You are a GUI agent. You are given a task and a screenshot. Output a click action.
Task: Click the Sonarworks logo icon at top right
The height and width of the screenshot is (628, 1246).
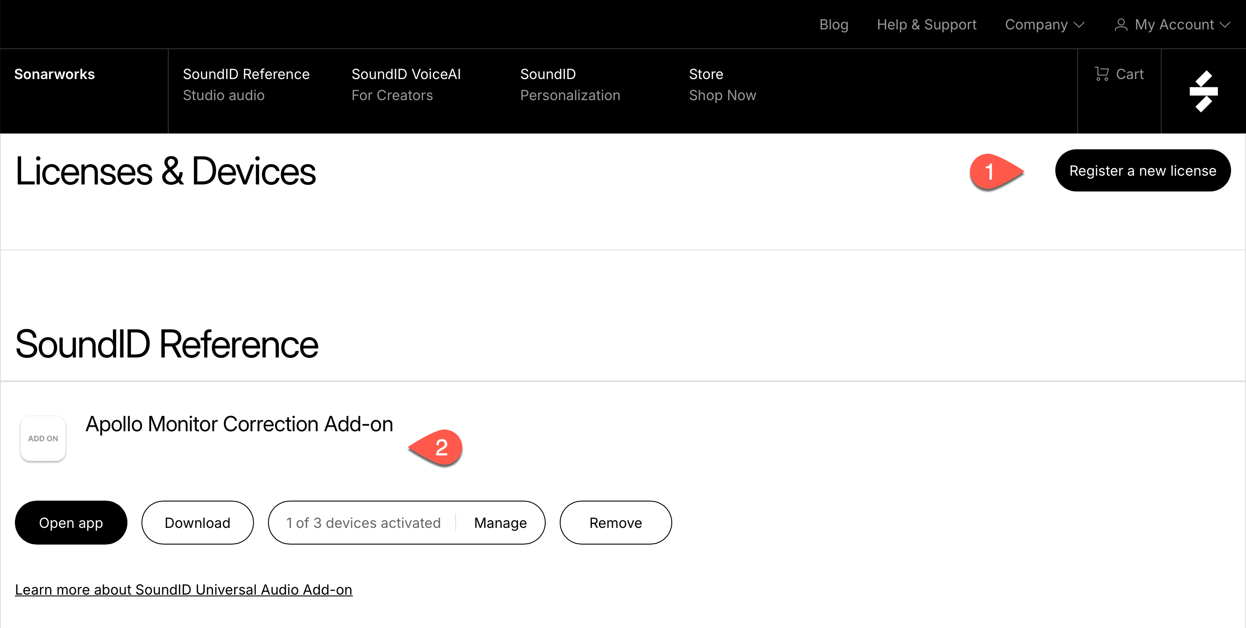(1203, 91)
